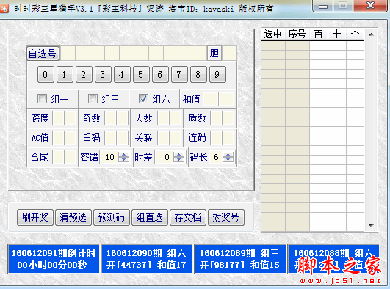Choose digit button 3
The width and height of the screenshot is (390, 289).
pyautogui.click(x=103, y=74)
